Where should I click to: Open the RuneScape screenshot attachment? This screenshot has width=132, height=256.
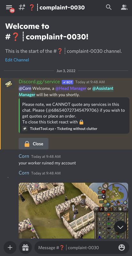[73, 211]
